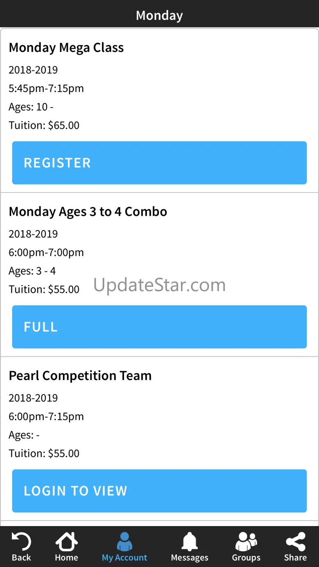This screenshot has width=319, height=567.
Task: Click the Groups label text
Action: pos(246,558)
